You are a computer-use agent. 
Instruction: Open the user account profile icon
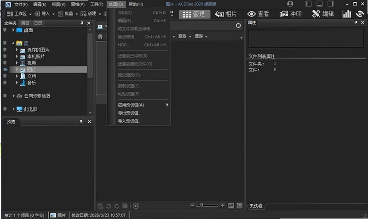290,4
